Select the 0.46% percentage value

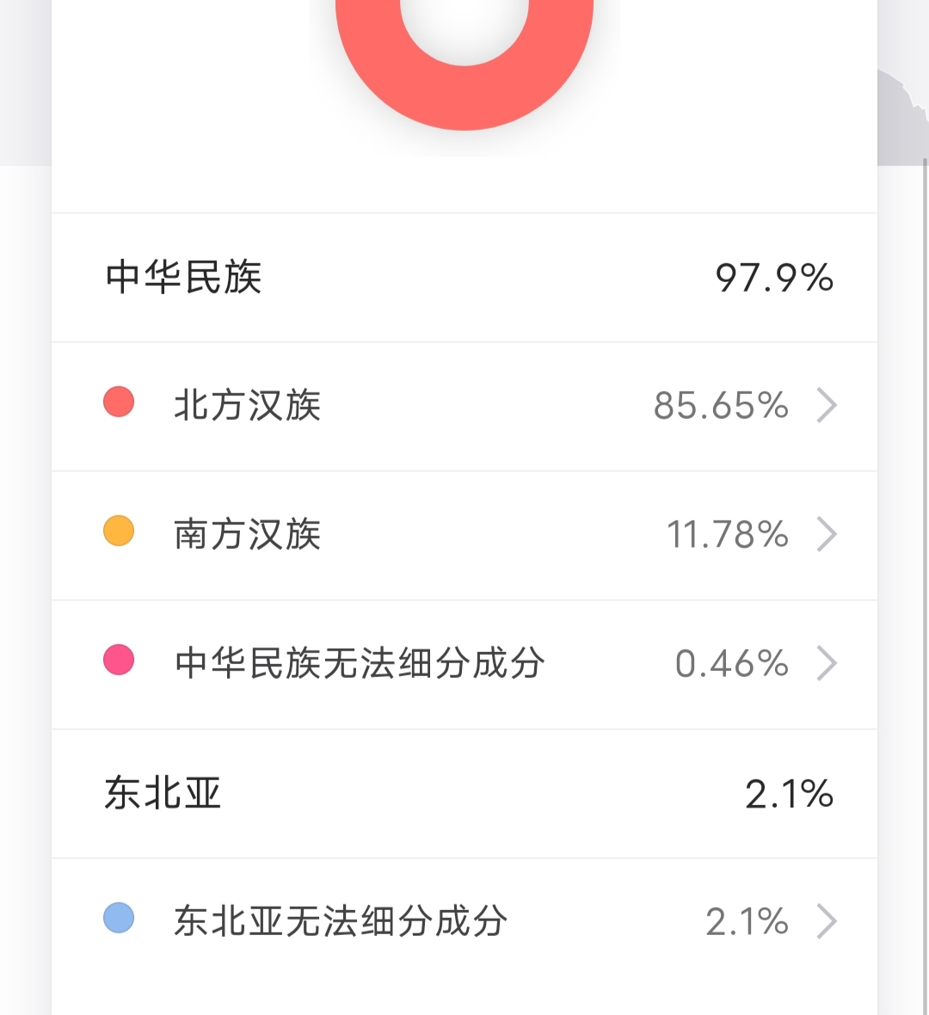click(x=731, y=663)
